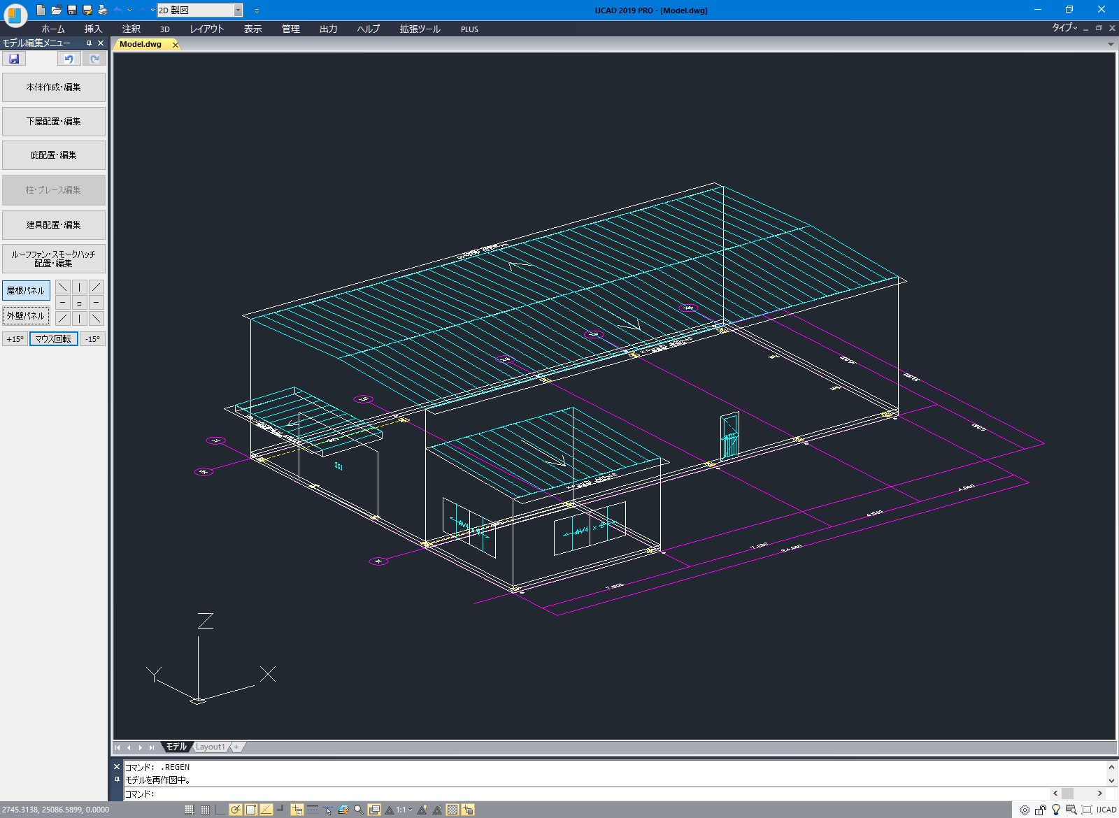Click the magnifier zoom icon in status bar
Image resolution: width=1119 pixels, height=818 pixels.
point(359,810)
